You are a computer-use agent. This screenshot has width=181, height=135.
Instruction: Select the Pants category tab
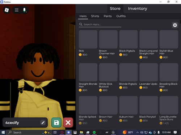click(108, 16)
